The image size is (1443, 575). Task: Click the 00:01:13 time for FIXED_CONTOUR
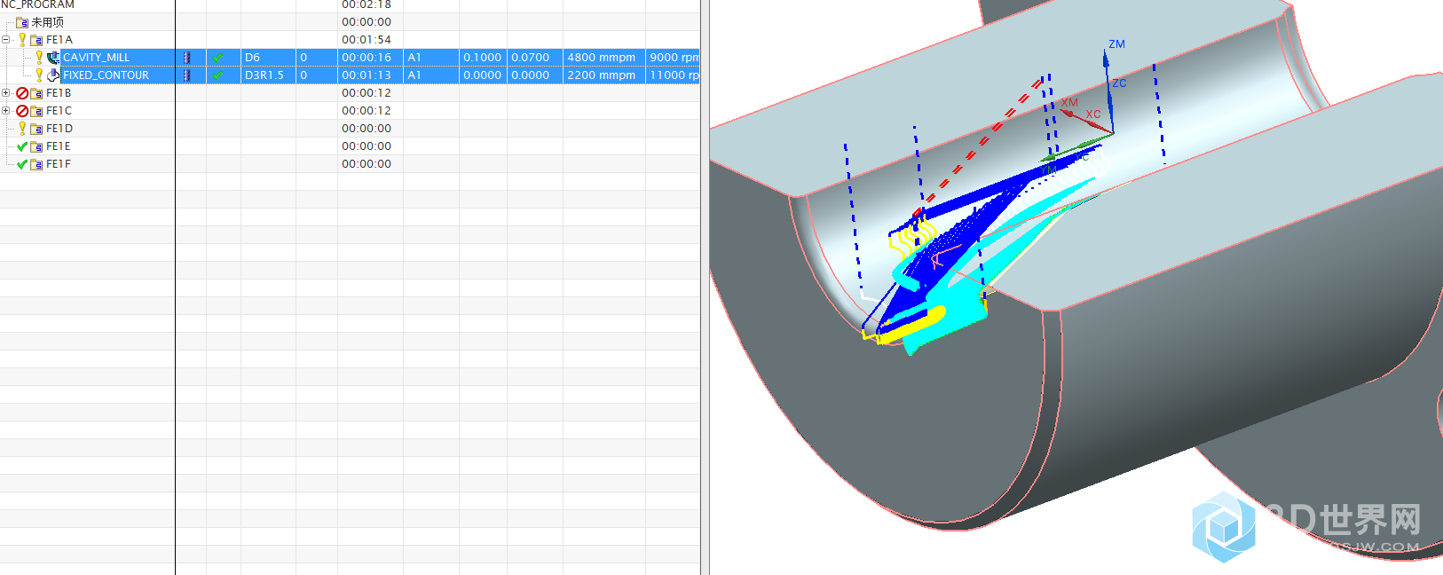pos(367,75)
